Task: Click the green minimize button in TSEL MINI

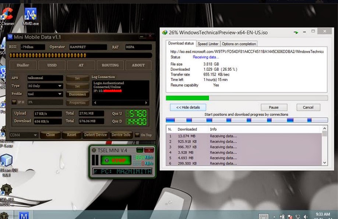Action: coord(140,150)
